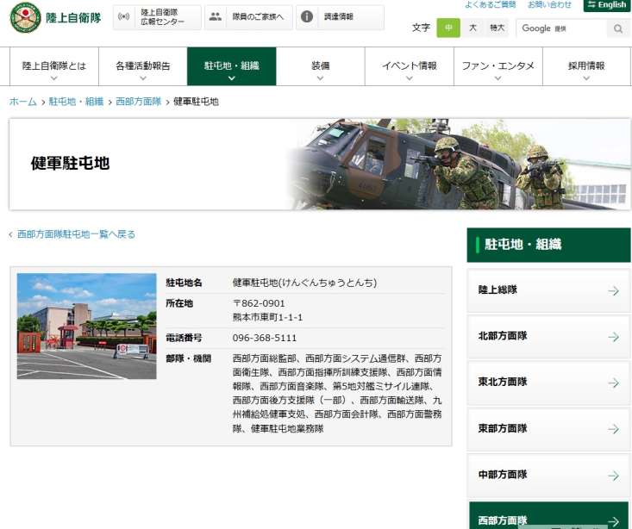This screenshot has width=632, height=529.
Task: Switch the site language to English
Action: tap(607, 5)
